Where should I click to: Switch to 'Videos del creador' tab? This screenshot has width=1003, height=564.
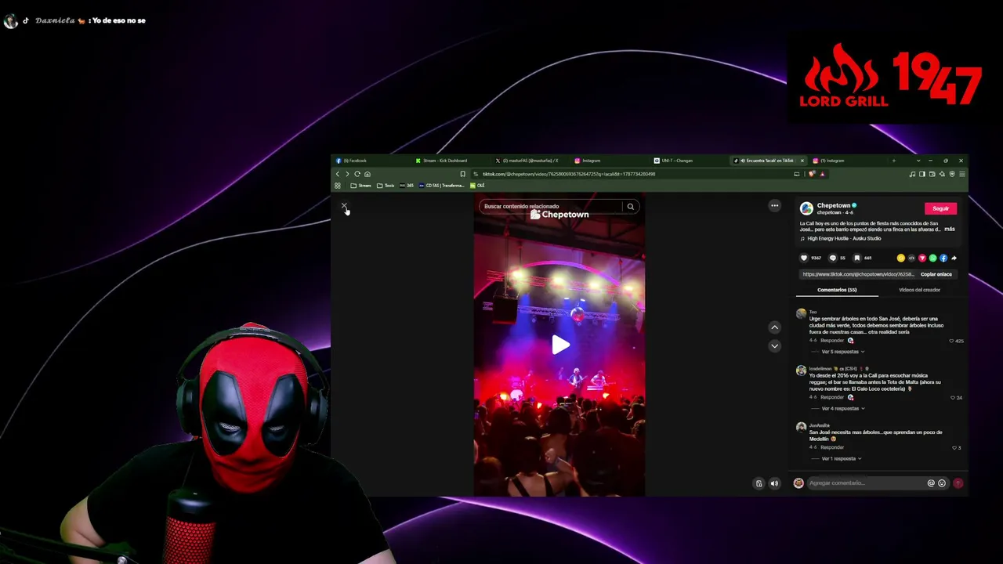(x=919, y=290)
